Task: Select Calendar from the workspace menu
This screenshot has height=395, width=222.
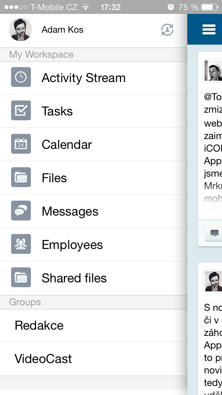Action: click(67, 145)
